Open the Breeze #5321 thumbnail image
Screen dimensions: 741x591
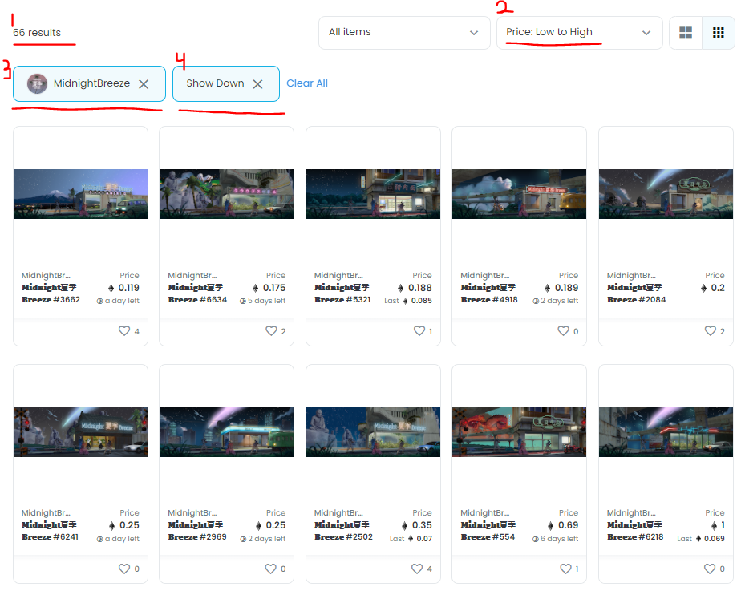tap(372, 193)
